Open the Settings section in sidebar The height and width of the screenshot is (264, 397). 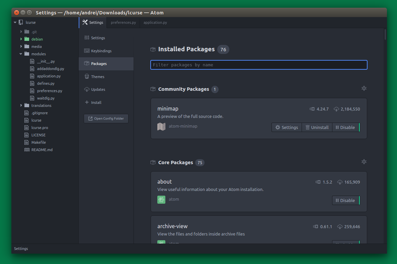[106, 38]
